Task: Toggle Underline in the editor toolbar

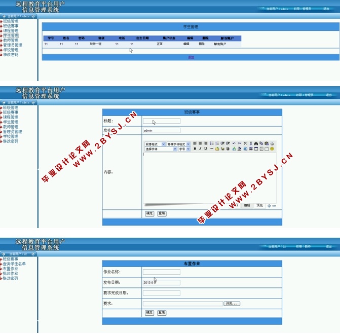Action: point(206,149)
